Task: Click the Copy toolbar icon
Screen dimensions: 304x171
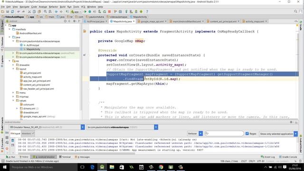Action: click(x=34, y=11)
